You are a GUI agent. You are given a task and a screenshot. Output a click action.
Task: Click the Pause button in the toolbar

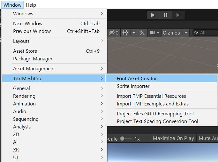(x=165, y=15)
